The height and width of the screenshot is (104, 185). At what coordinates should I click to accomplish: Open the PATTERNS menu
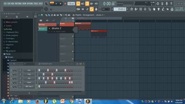[x=18, y=3]
